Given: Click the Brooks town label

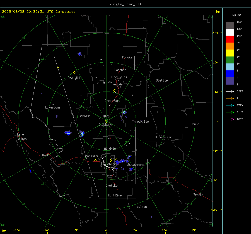Looking at the screenshot, I should click(198, 195).
